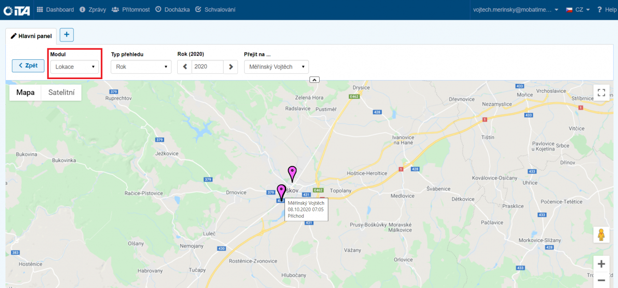Open Docházka attendance section

point(172,10)
